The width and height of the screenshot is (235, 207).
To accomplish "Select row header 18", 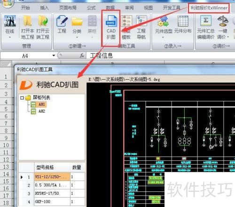I will coord(6,203).
